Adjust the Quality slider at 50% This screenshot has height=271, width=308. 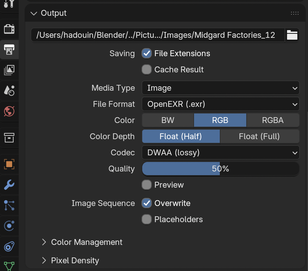tap(221, 169)
